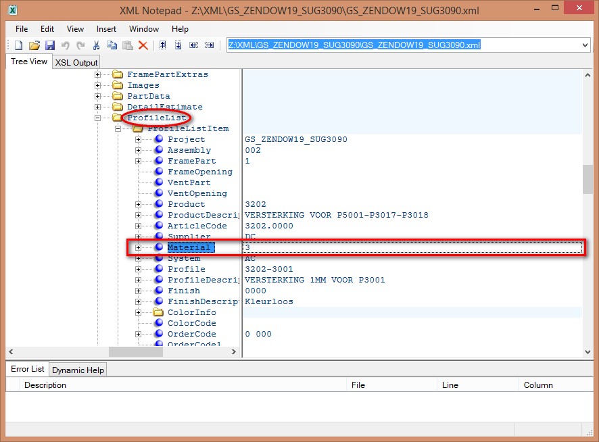Screen dimensions: 599x442
Task: Select the ColorInfo folder icon
Action: [158, 312]
